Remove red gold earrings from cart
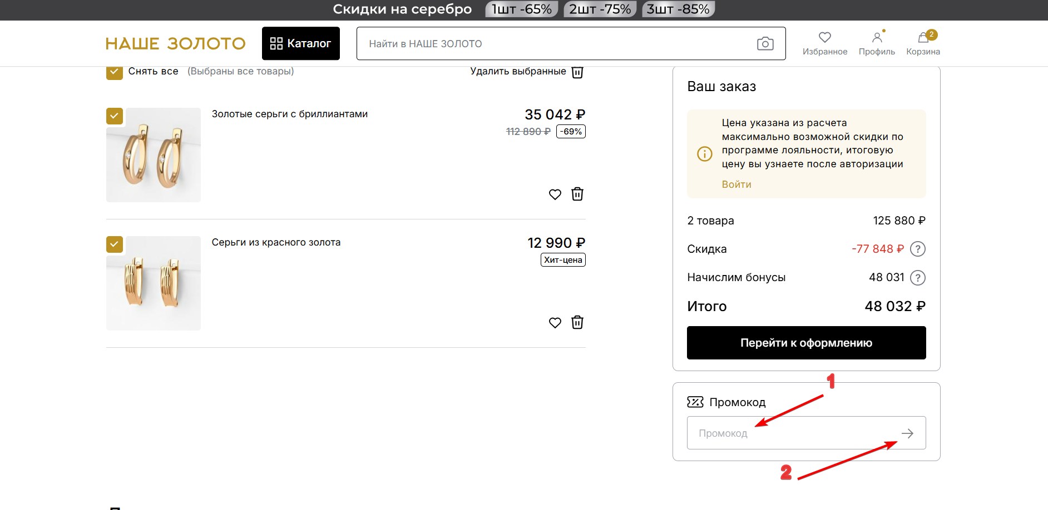The width and height of the screenshot is (1048, 510). coord(577,322)
